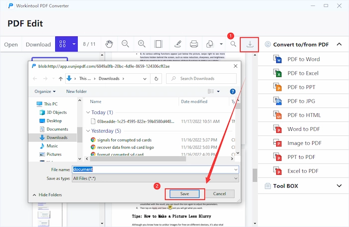
Task: Open the thumbnail grid view button
Action: coord(62,44)
